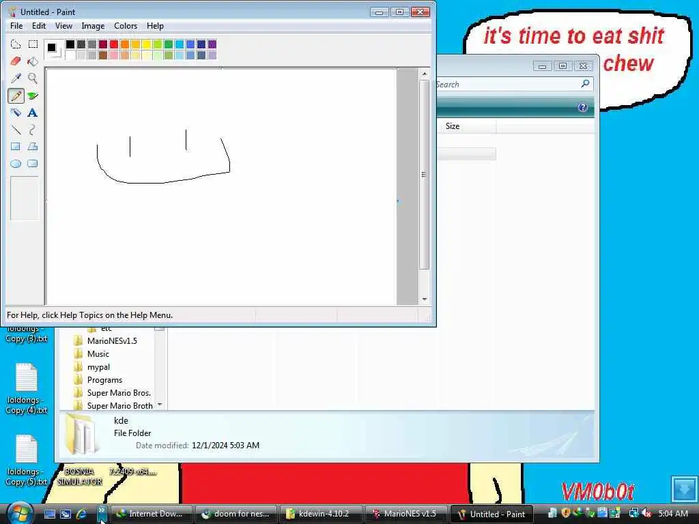
Task: Click Show Desktop in quick launch
Action: [49, 514]
